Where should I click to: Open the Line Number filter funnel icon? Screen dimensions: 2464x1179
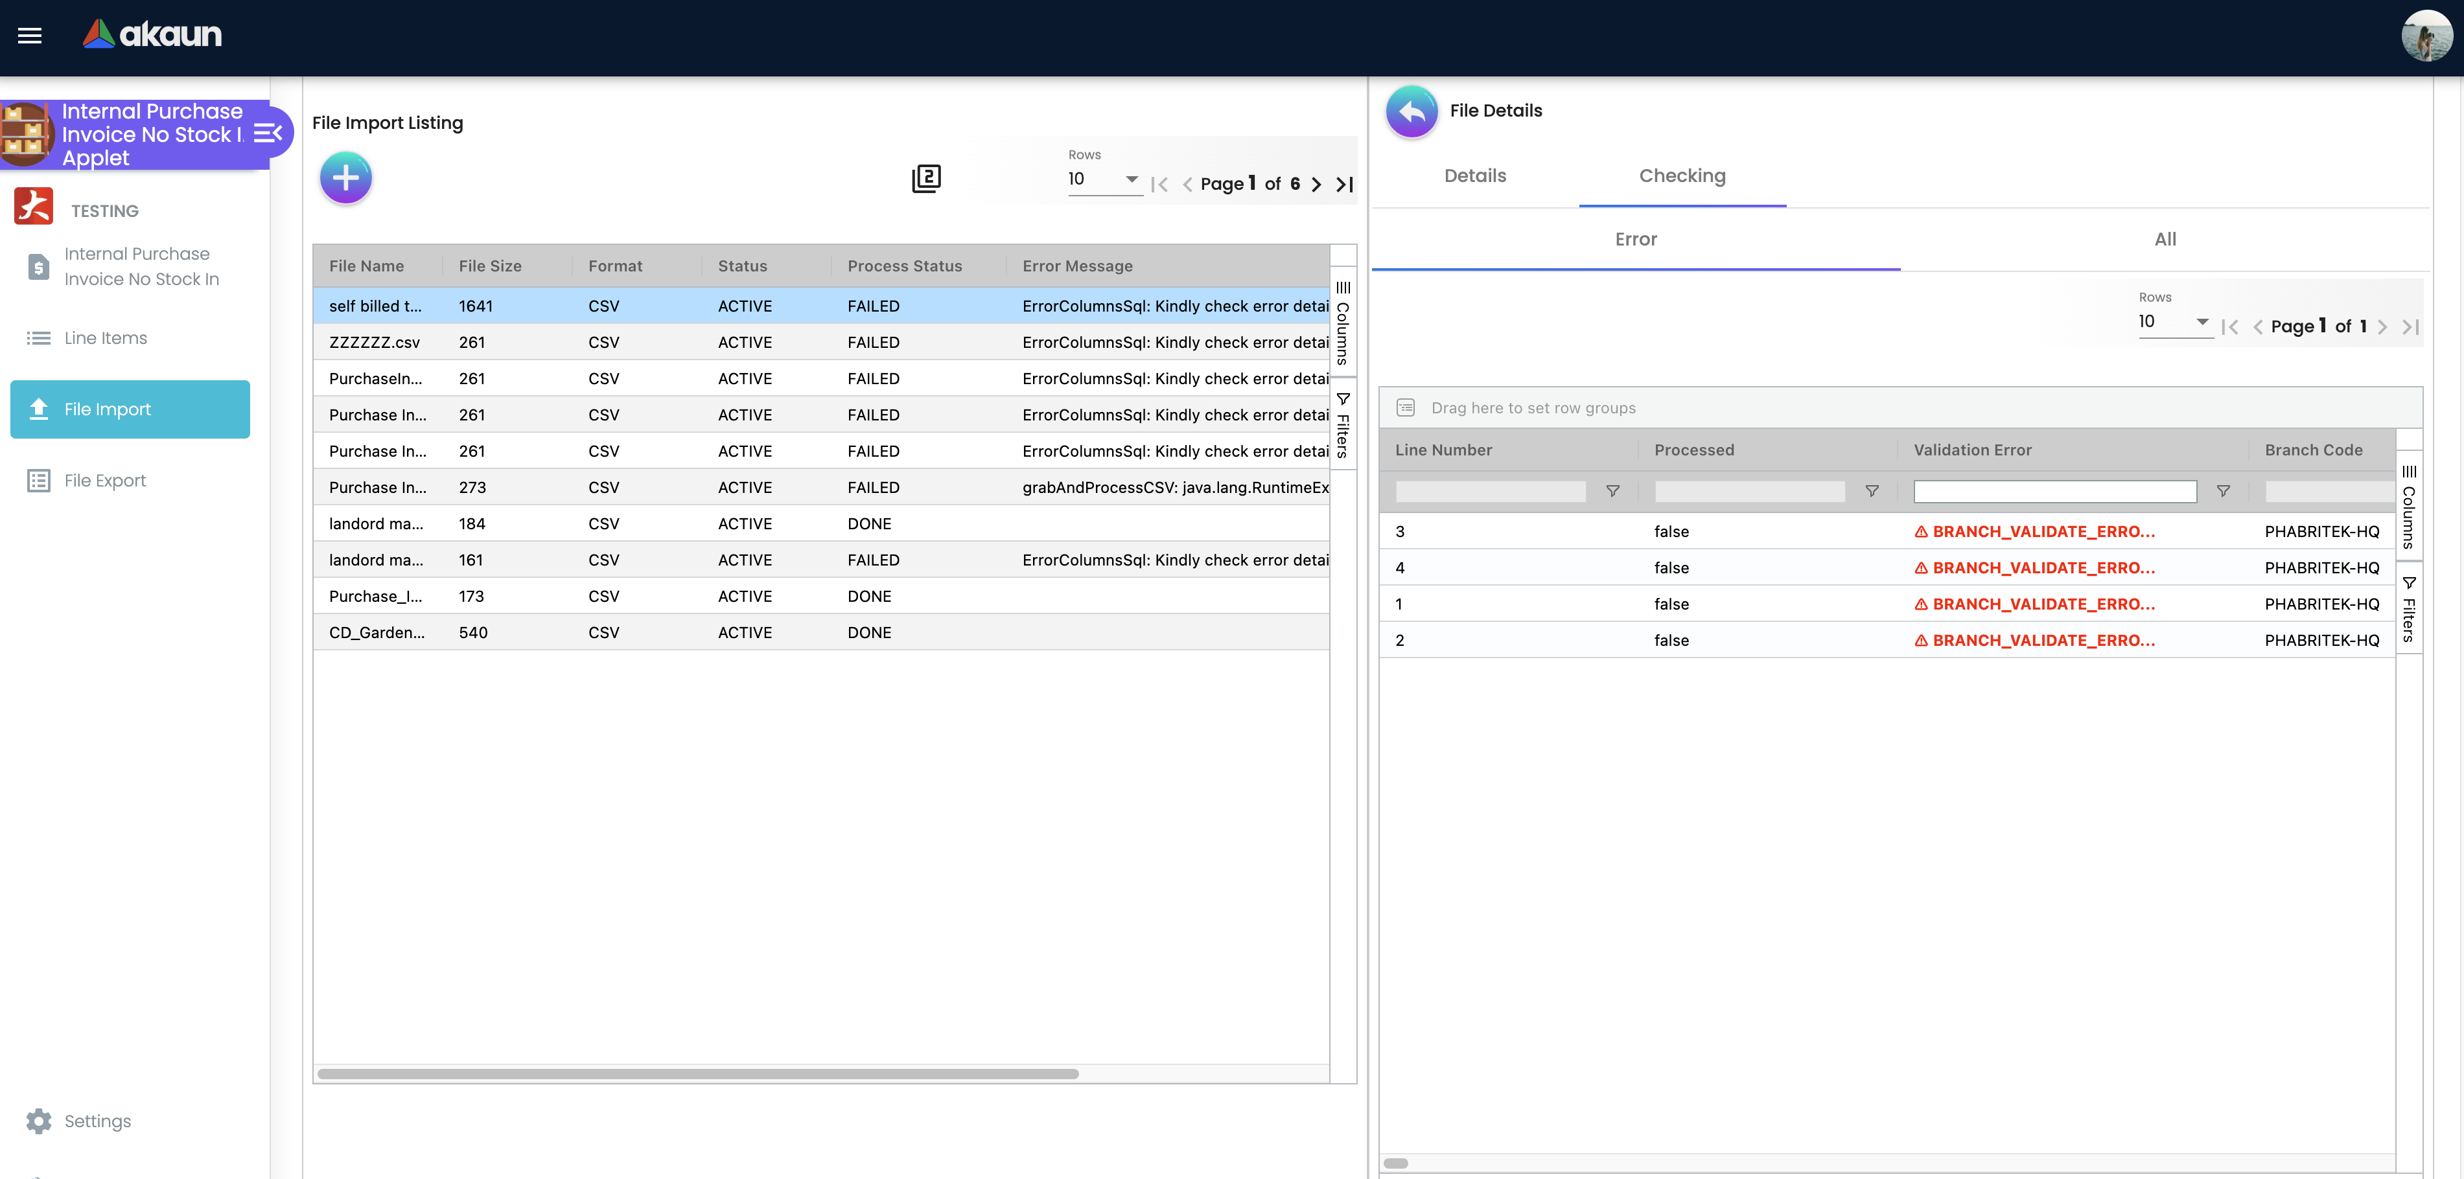point(1612,492)
